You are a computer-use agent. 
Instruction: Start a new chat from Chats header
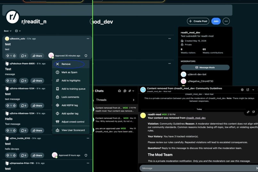125,91
